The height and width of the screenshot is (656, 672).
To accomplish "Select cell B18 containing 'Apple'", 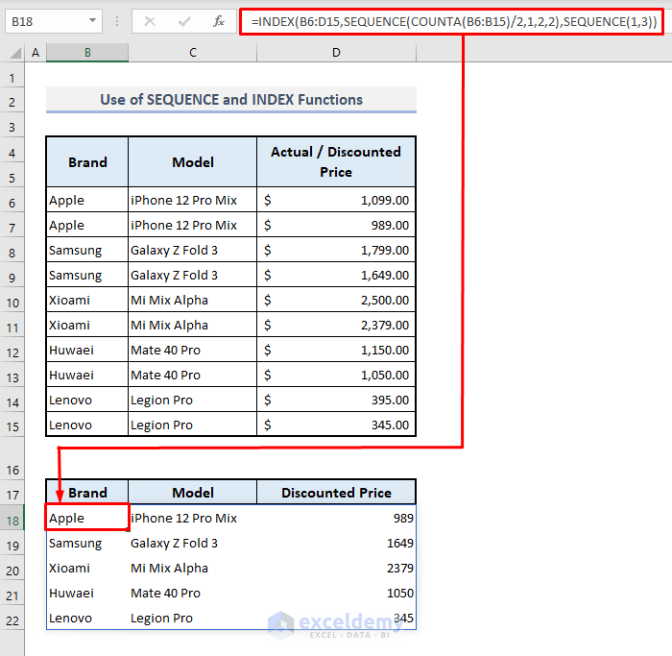I will tap(87, 518).
